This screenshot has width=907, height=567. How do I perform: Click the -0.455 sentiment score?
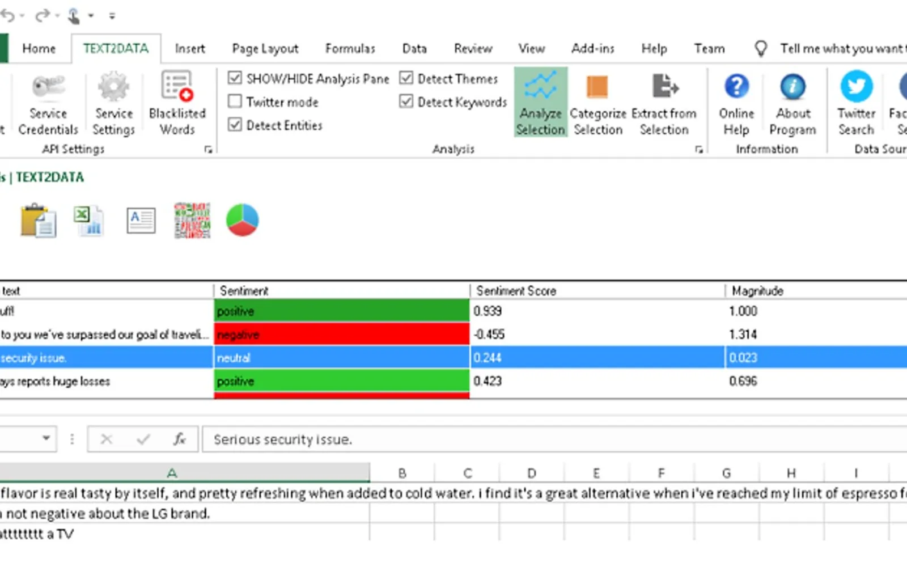pos(489,335)
